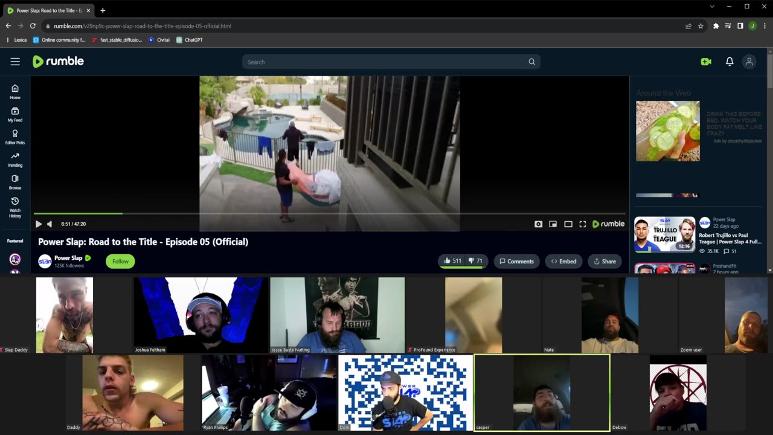773x435 pixels.
Task: Open the Rumble hamburger menu
Action: click(x=15, y=62)
